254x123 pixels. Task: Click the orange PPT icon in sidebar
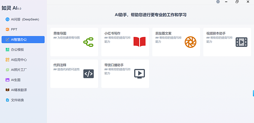point(7,30)
